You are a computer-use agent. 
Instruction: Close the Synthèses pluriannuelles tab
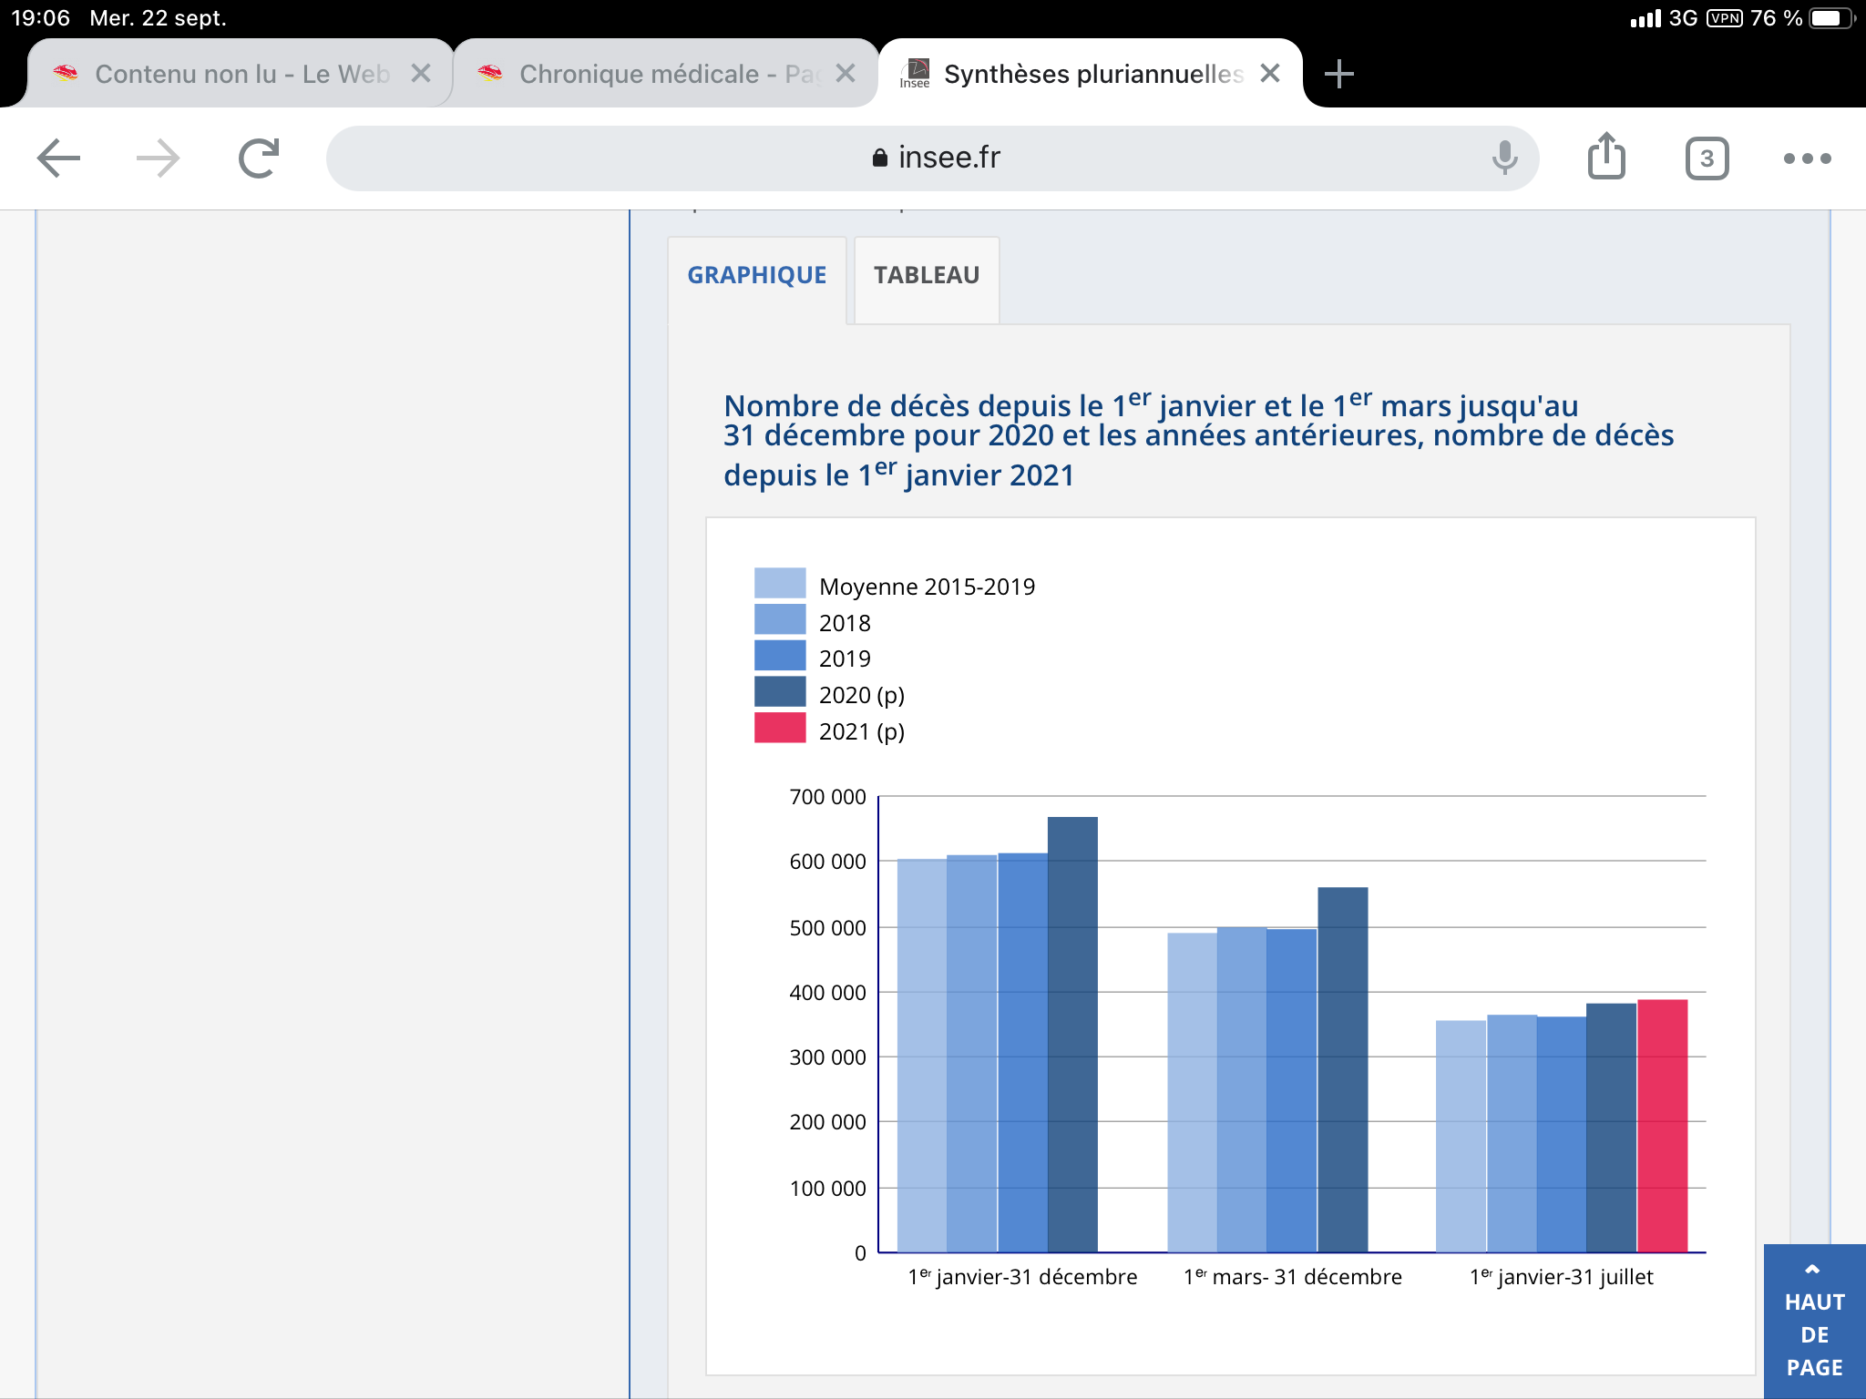point(1270,74)
